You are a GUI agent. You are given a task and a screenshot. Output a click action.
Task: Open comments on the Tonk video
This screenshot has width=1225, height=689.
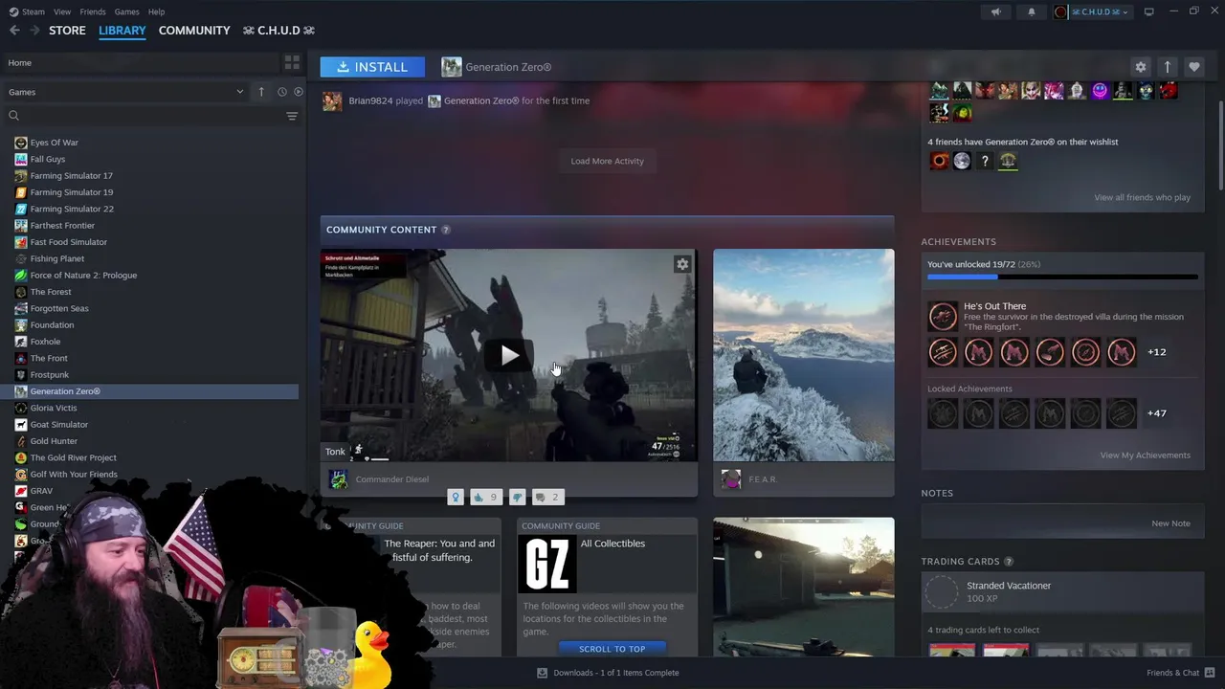coord(547,497)
